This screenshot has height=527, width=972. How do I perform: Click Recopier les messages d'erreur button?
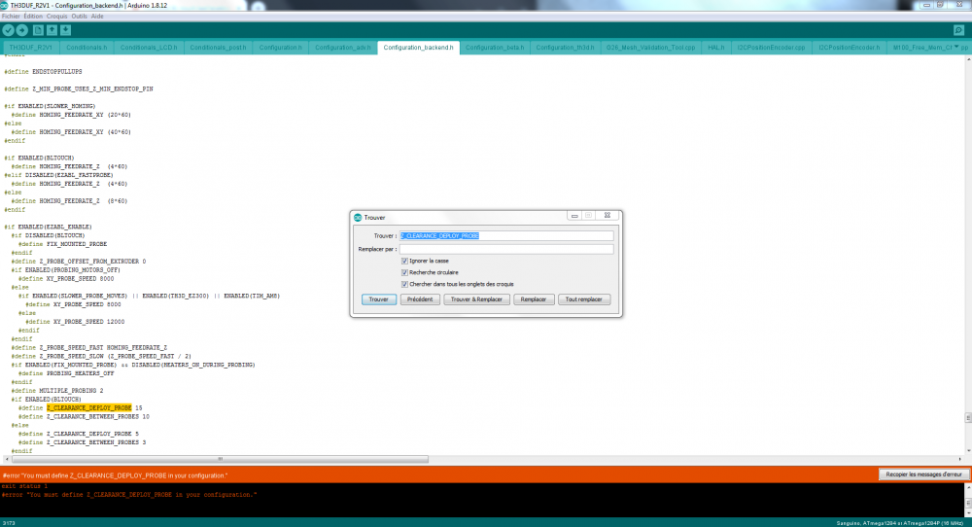923,474
